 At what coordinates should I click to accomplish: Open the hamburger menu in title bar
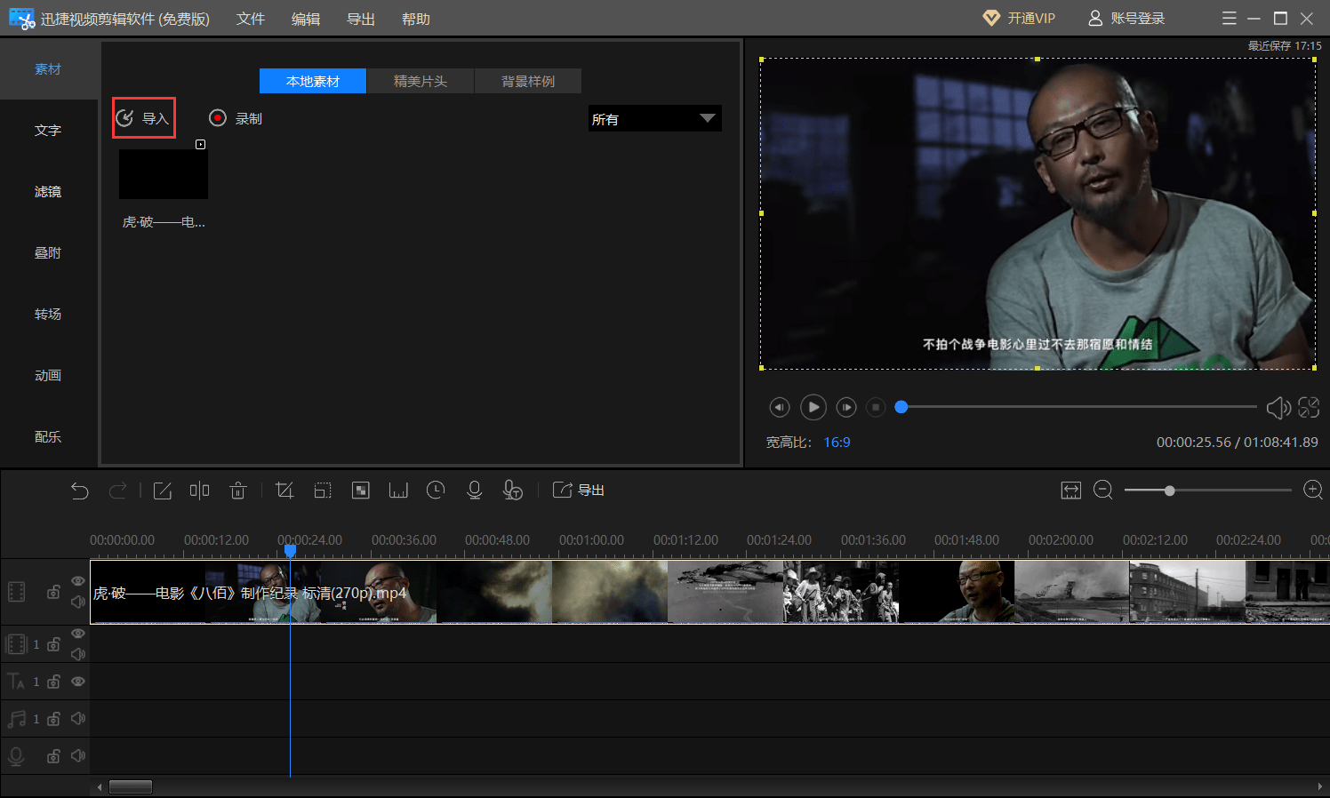(x=1230, y=19)
